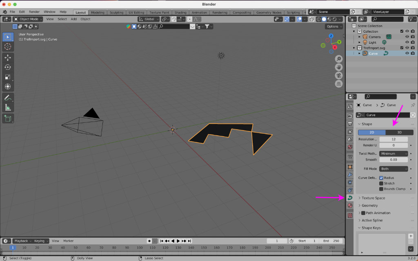418x261 pixels.
Task: Enable the Stretch checkbox
Action: 381,184
